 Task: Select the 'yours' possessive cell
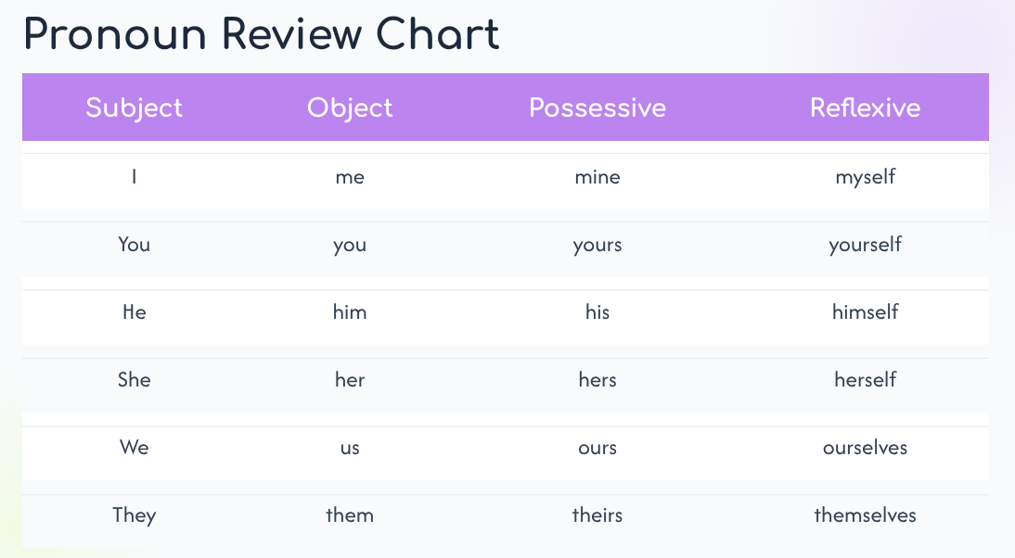(597, 245)
